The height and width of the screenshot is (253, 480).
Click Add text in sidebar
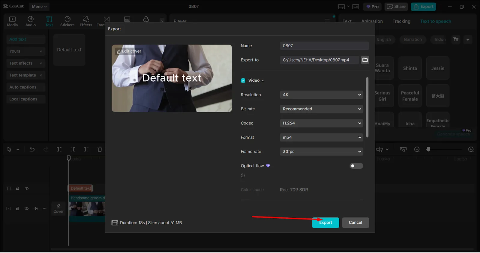26,39
